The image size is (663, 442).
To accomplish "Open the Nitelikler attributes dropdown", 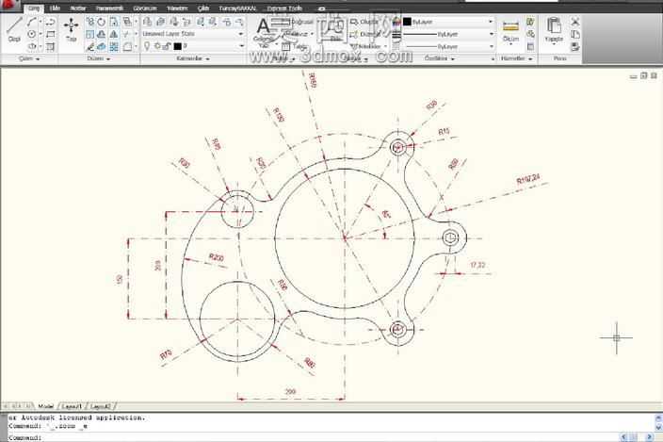I will tap(369, 46).
